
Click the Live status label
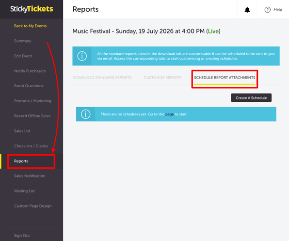213,31
